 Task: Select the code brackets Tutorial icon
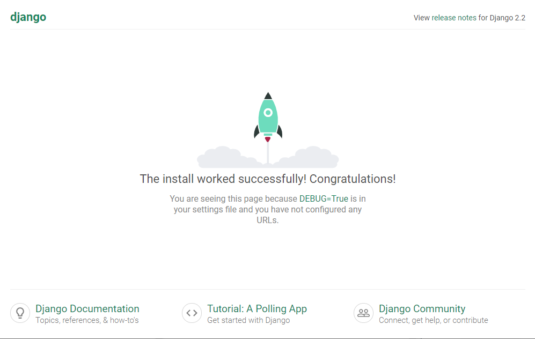pos(192,313)
